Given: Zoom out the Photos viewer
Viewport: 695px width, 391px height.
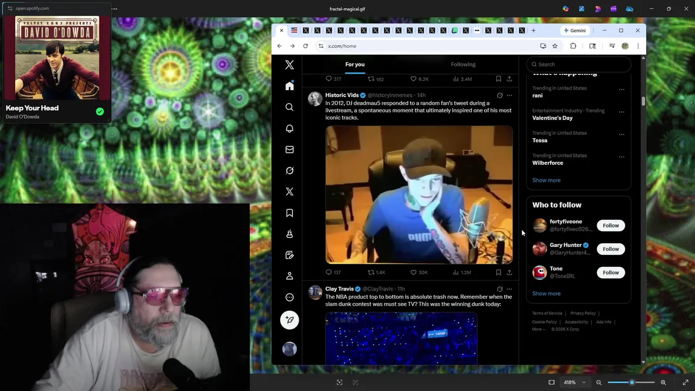Looking at the screenshot, I should click(x=599, y=382).
